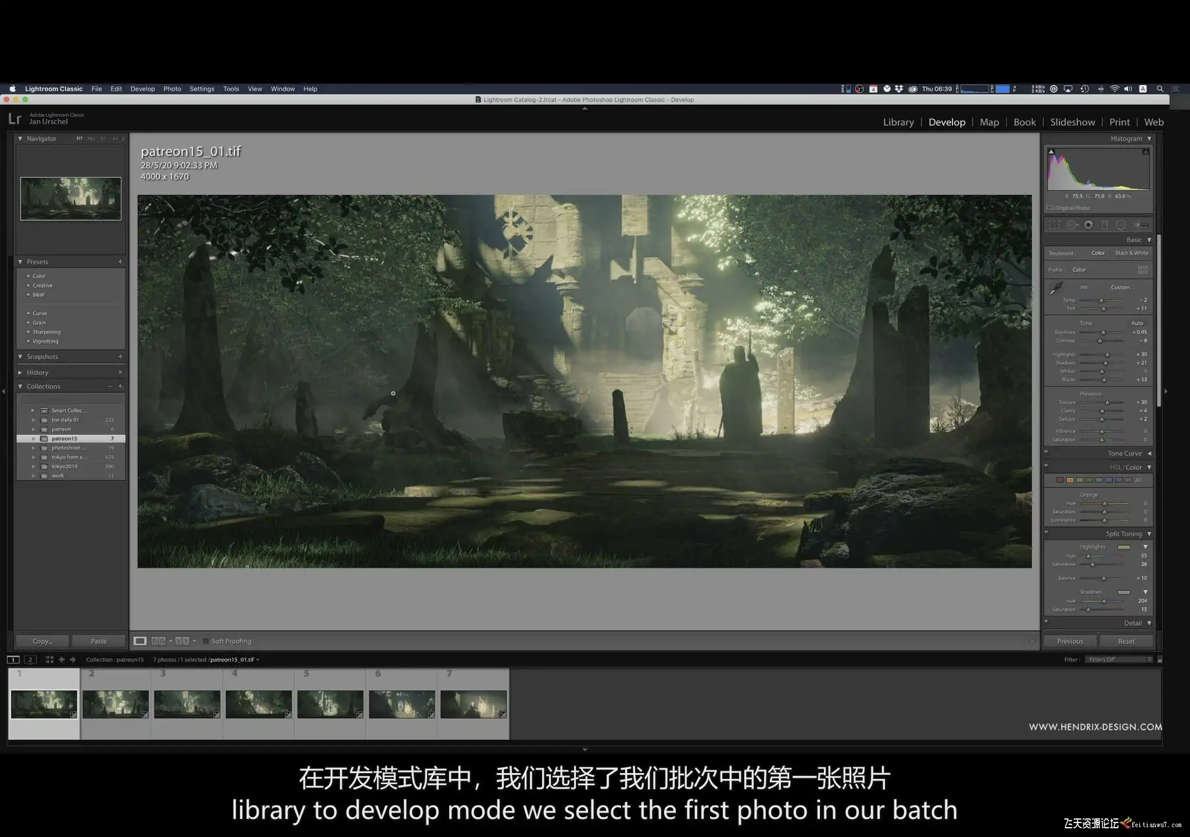Viewport: 1190px width, 837px height.
Task: Open the Settings menu
Action: pos(202,89)
